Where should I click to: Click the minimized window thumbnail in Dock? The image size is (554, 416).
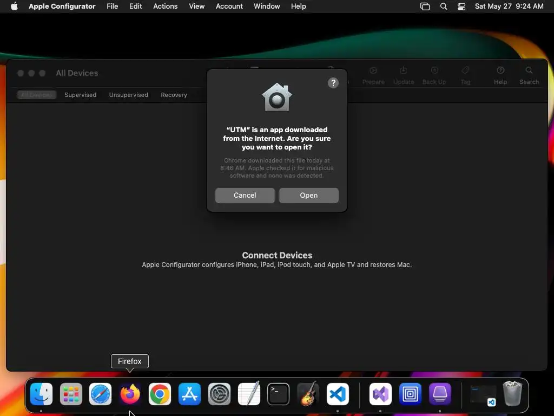pos(483,395)
